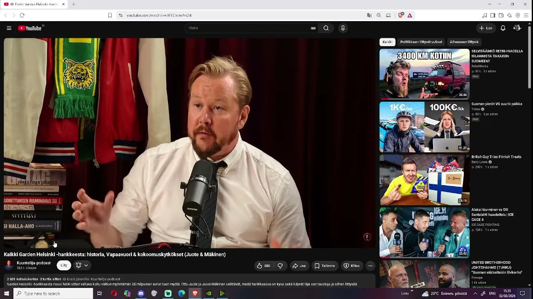This screenshot has height=299, width=533.
Task: Close the Kaikki Garden Helsinki tab
Action: [63, 4]
